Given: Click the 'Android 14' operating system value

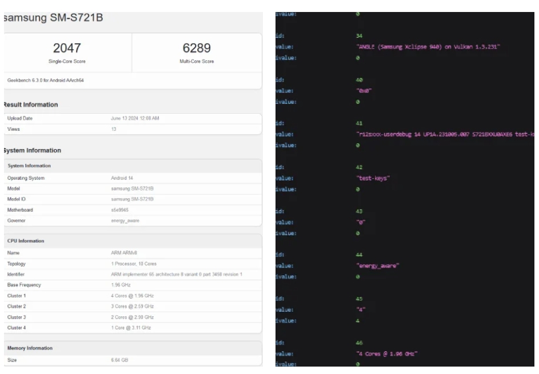Looking at the screenshot, I should tap(122, 178).
